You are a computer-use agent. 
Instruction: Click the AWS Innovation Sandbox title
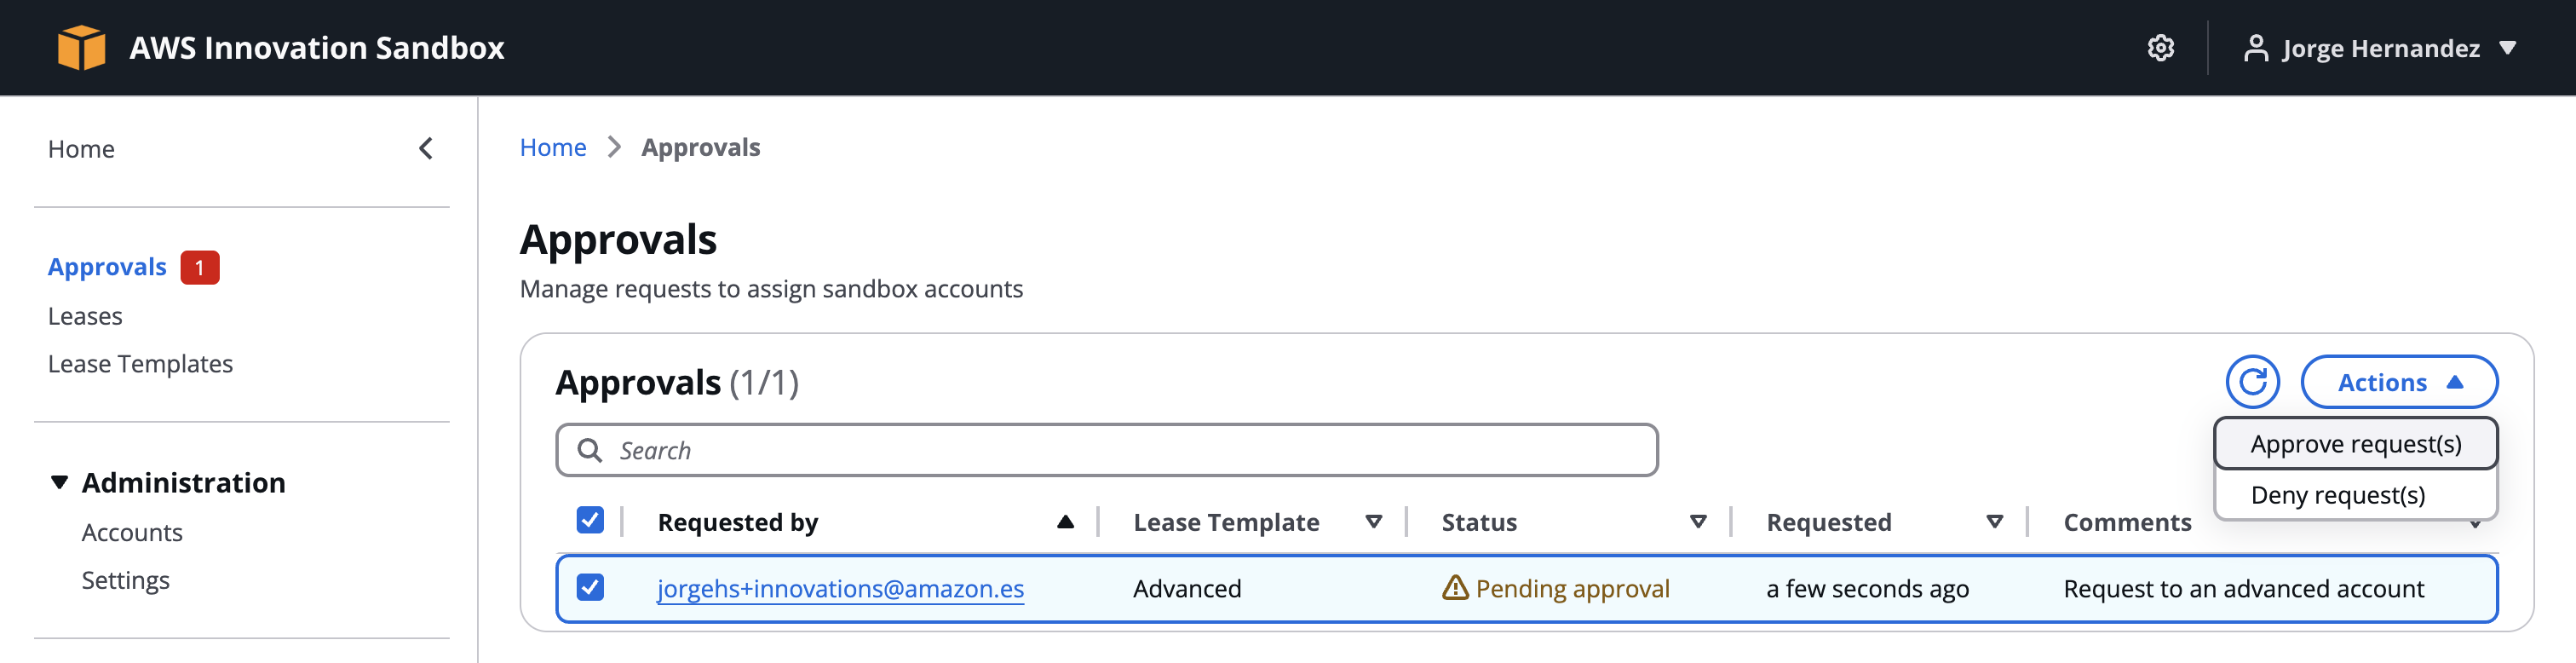coord(317,48)
